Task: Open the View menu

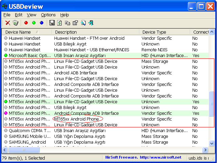Action: pos(31,15)
